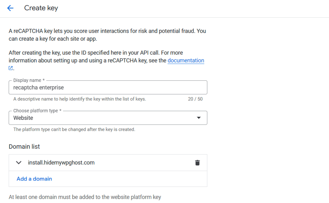Open the documentation link
This screenshot has width=329, height=203.
(186, 60)
